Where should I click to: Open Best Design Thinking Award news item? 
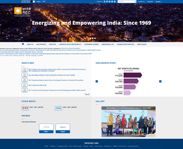click(57, 90)
